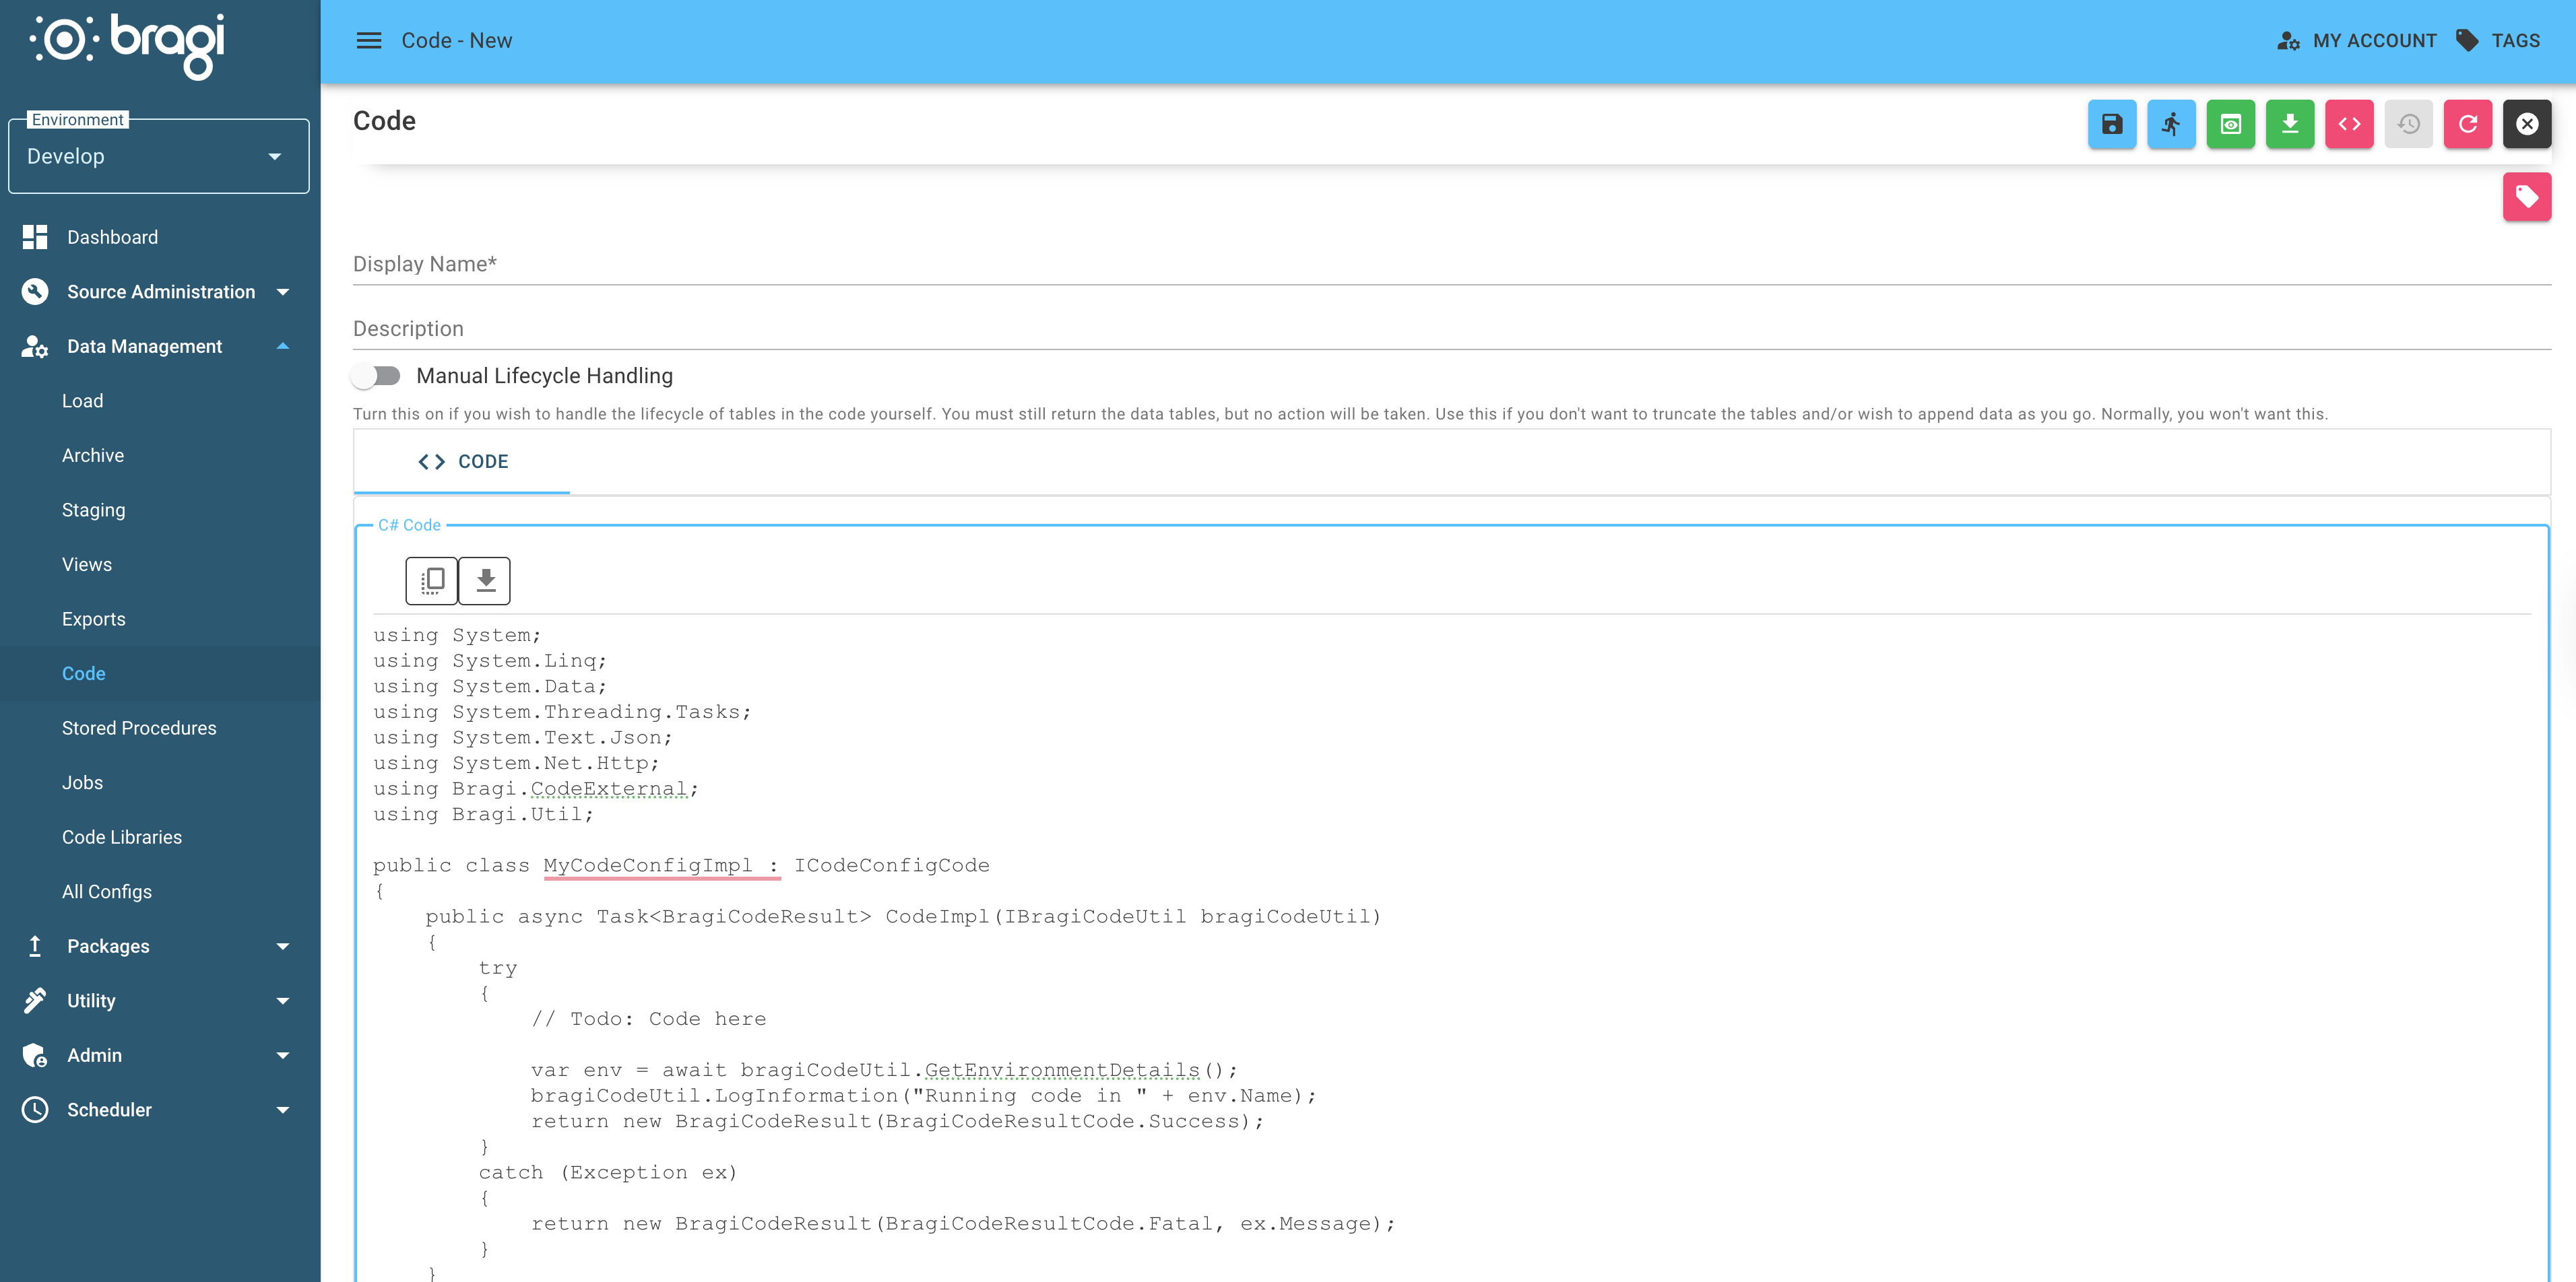This screenshot has height=1282, width=2576.
Task: Click the Dashboard label
Action: pos(112,238)
